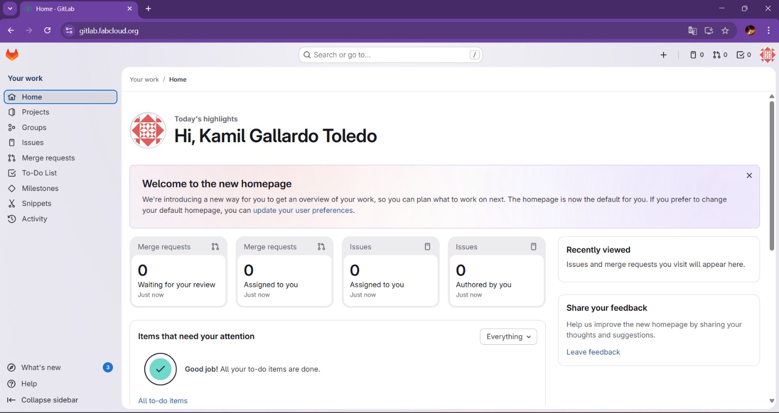Open the Chrome three-dot menu
Image resolution: width=779 pixels, height=413 pixels.
pos(768,31)
